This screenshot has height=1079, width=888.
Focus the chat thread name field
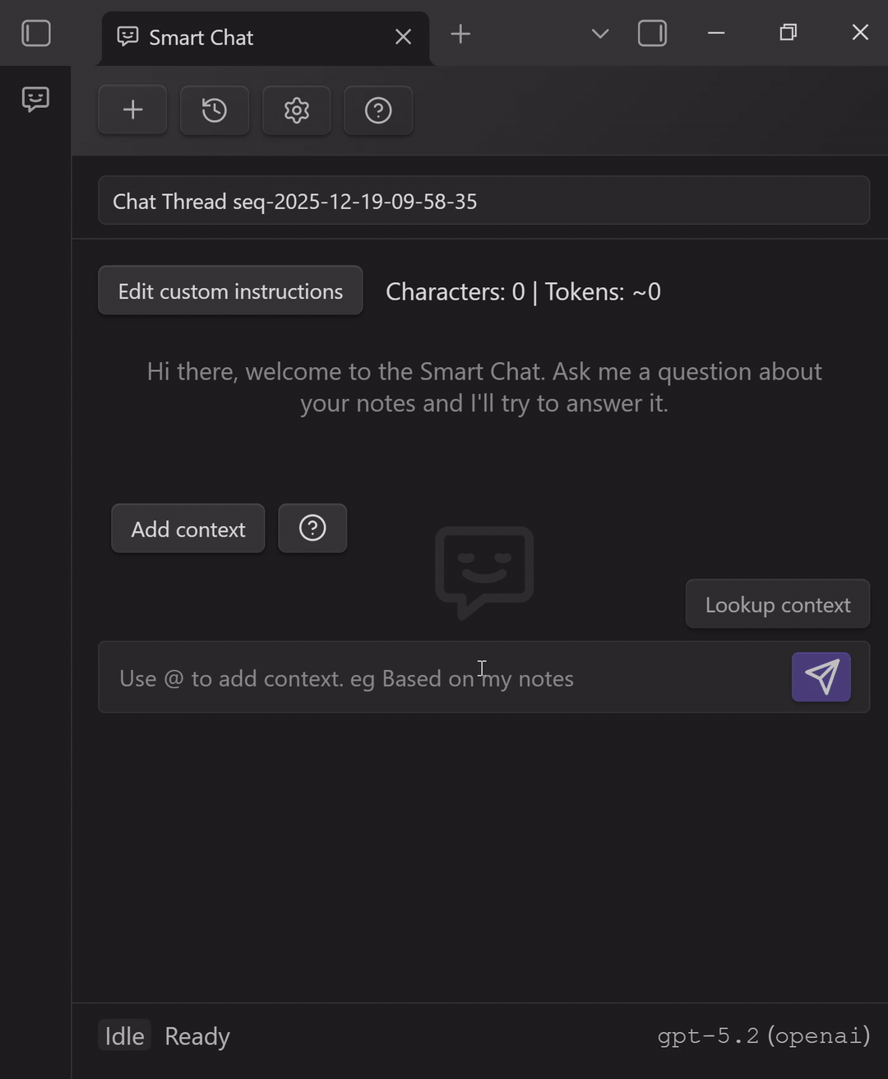coord(483,201)
